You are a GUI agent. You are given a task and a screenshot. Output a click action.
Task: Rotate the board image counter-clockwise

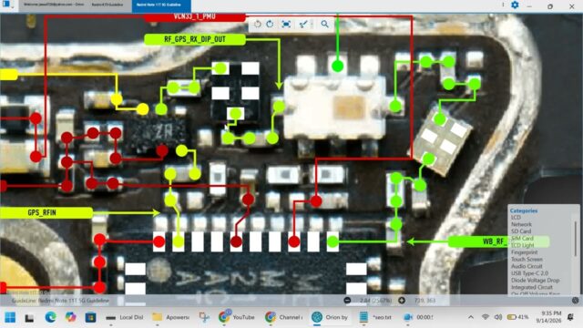(x=257, y=25)
